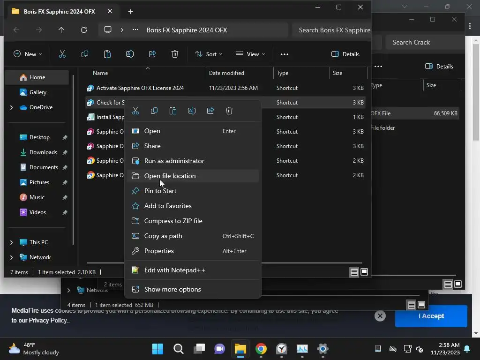Open notification bell in system tray
Image resolution: width=480 pixels, height=360 pixels.
(467, 349)
